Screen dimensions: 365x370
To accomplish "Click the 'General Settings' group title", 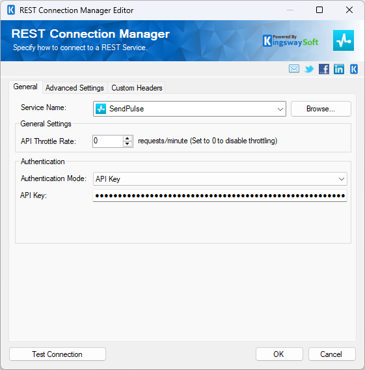I will click(x=46, y=124).
